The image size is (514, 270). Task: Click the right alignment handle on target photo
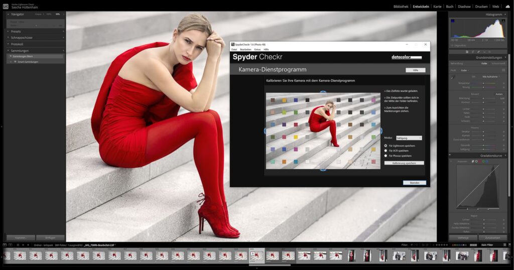pos(380,131)
